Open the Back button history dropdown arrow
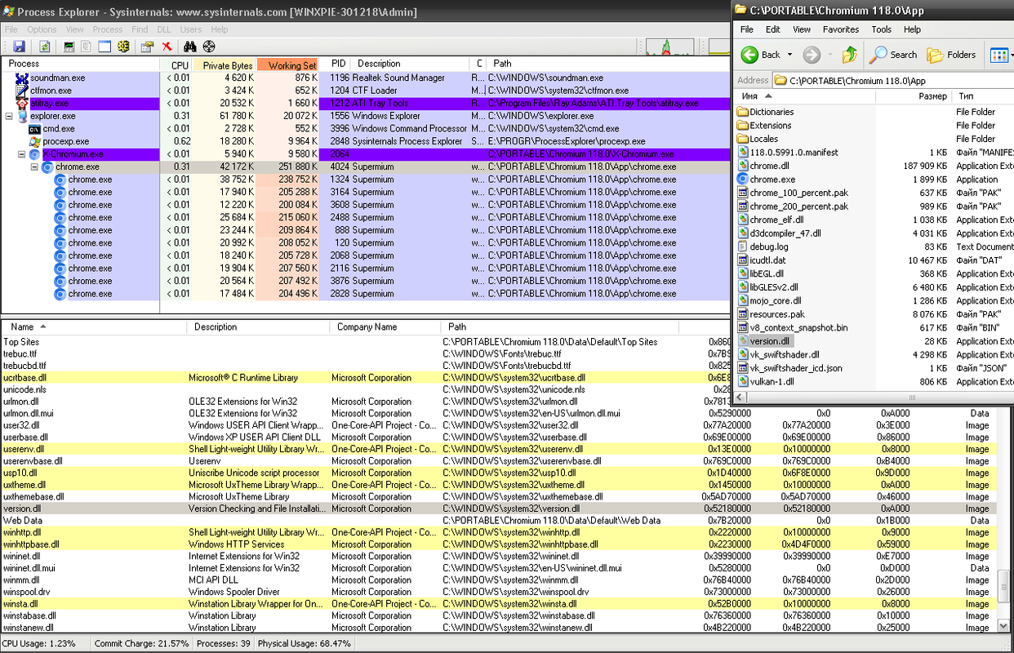 (789, 56)
